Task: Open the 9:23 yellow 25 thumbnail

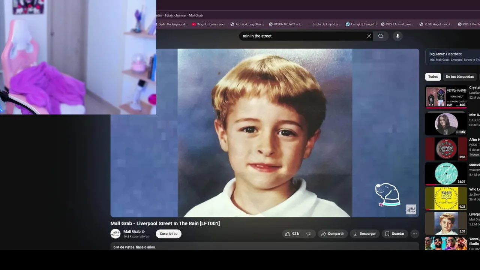Action: coord(446,198)
